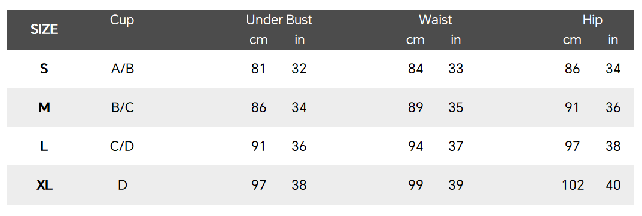642x216 pixels.
Task: Click under bust 81 cm value
Action: [258, 69]
